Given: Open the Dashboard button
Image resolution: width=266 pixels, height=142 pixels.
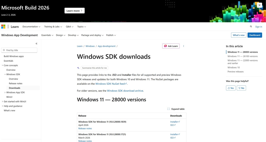Looking at the screenshot, I should pos(255,35).
